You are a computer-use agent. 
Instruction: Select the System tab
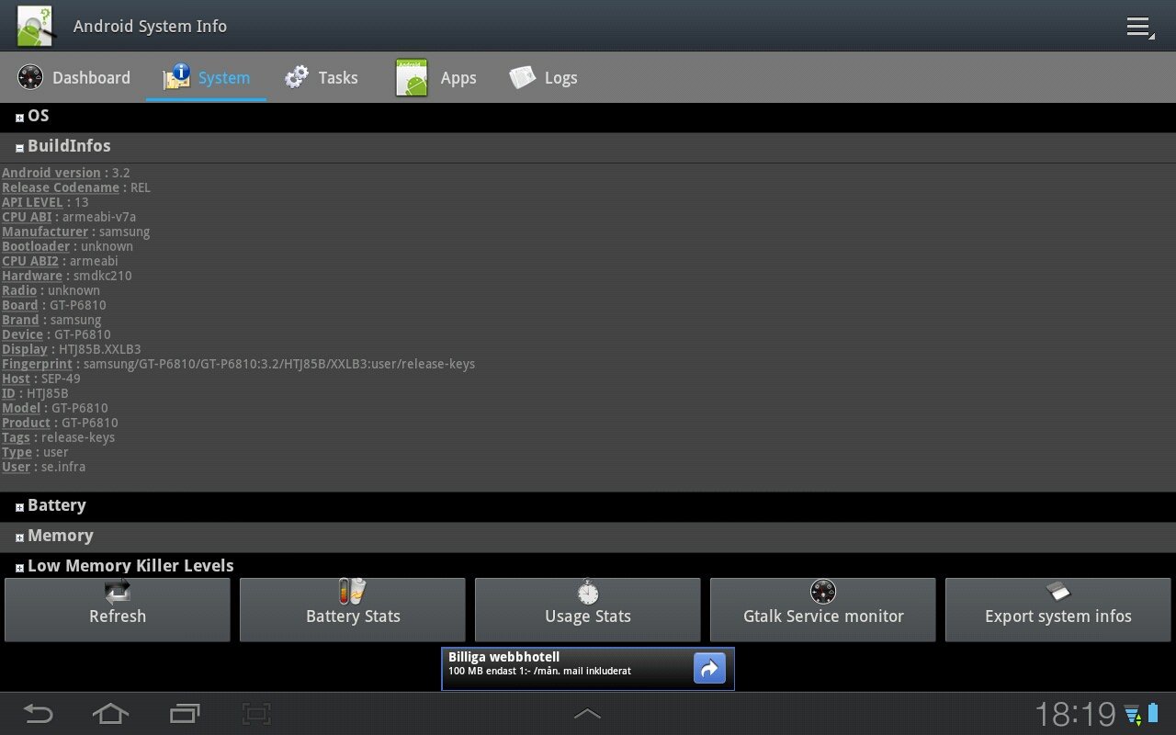206,78
